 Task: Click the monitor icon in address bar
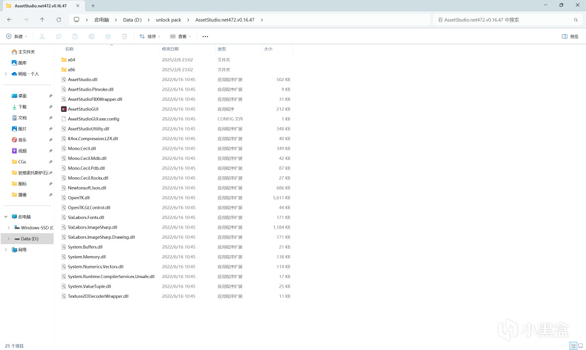[x=76, y=20]
